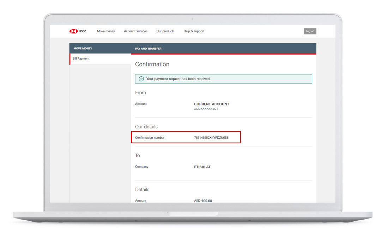Click the Log off button
Screen dimensions: 381x240
click(x=310, y=31)
